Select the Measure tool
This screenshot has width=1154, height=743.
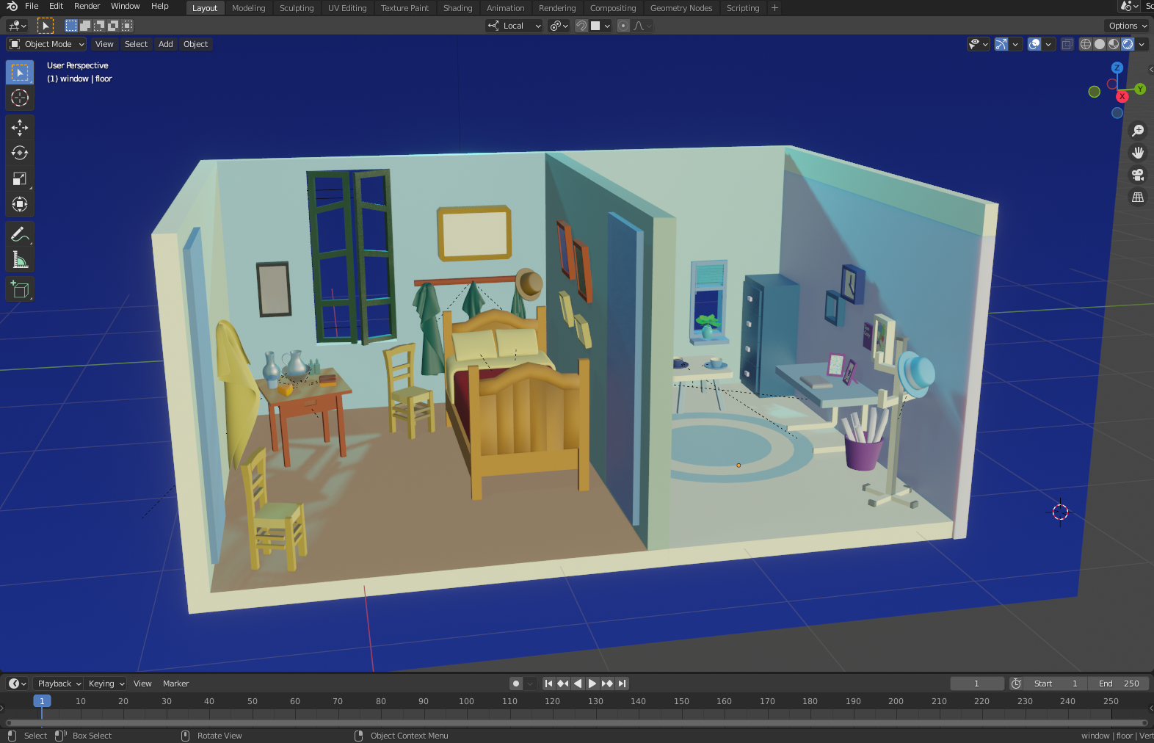pos(20,260)
